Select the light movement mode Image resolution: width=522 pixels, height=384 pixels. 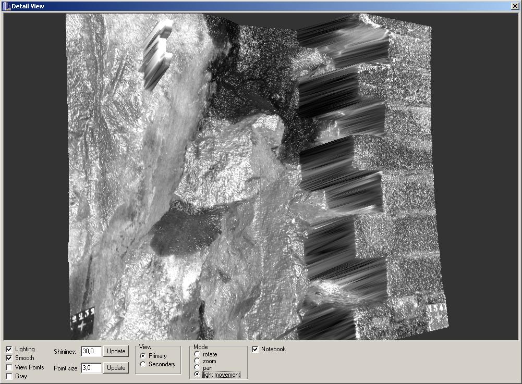click(x=197, y=374)
